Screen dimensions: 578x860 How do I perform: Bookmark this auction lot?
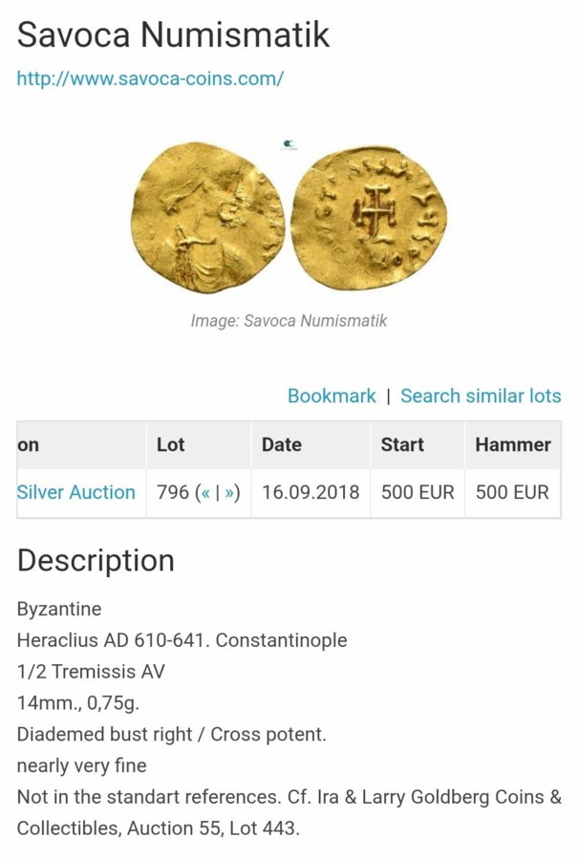(x=332, y=396)
